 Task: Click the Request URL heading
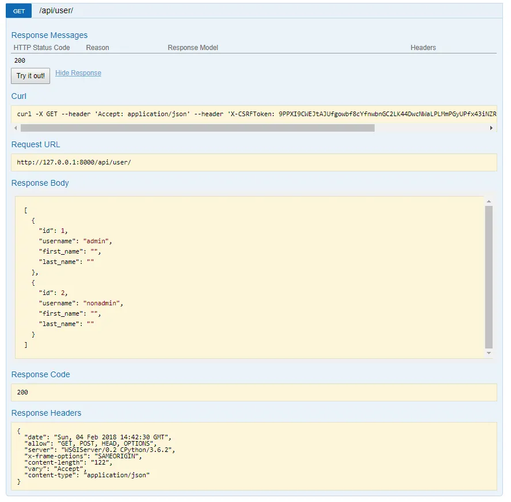pyautogui.click(x=36, y=144)
